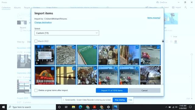Screen dimensions: 195x110
Task: Click the network icon in system tray
Action: pos(173,107)
